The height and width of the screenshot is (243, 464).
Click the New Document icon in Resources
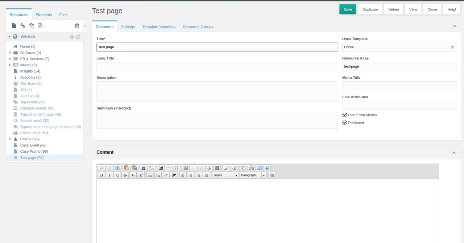point(14,26)
